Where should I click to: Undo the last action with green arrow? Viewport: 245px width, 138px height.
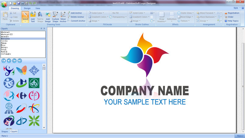click(30, 3)
